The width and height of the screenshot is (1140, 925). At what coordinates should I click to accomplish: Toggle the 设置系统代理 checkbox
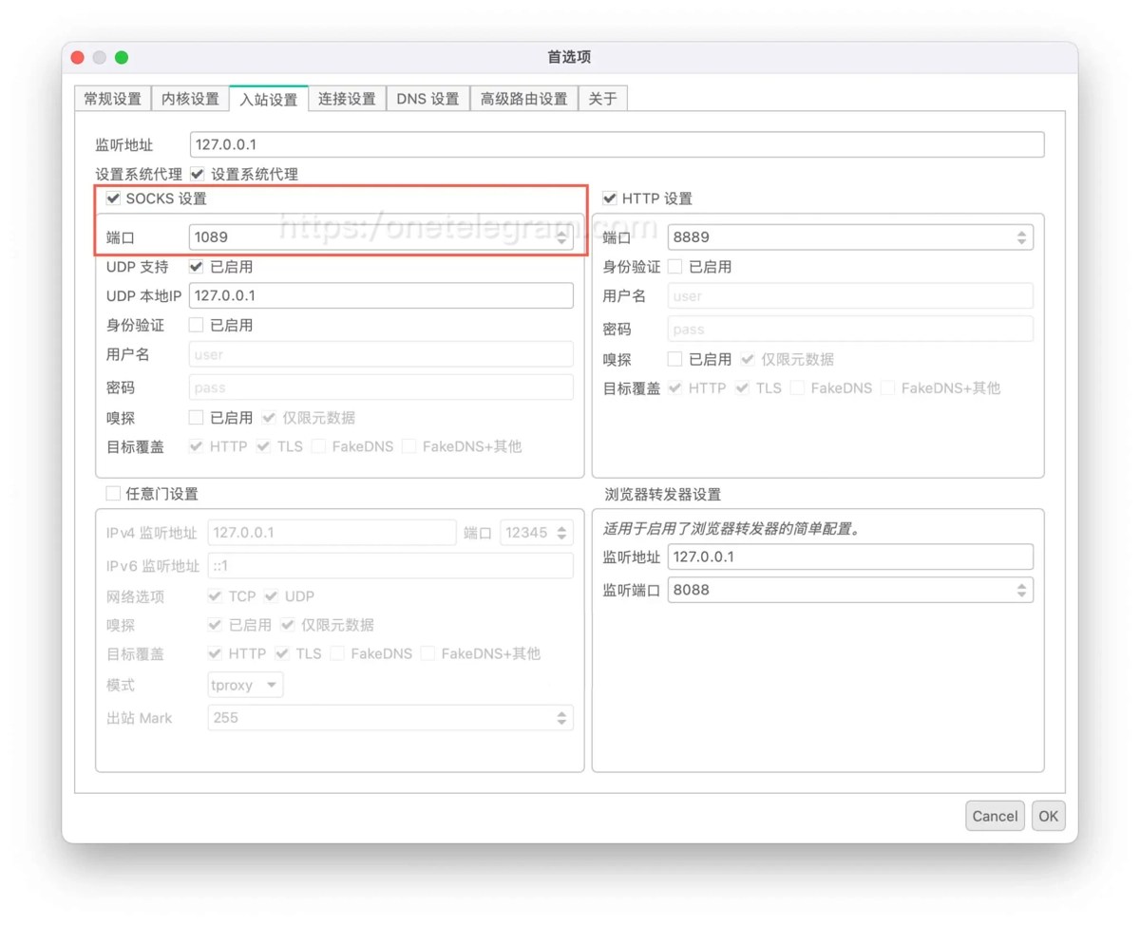coord(198,175)
